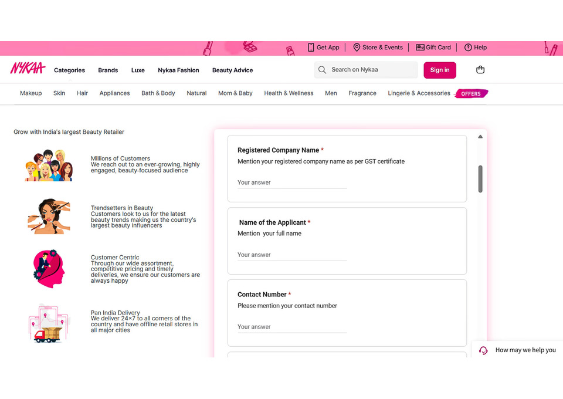Click the Registered Company Name answer field
563x399 pixels.
[292, 183]
